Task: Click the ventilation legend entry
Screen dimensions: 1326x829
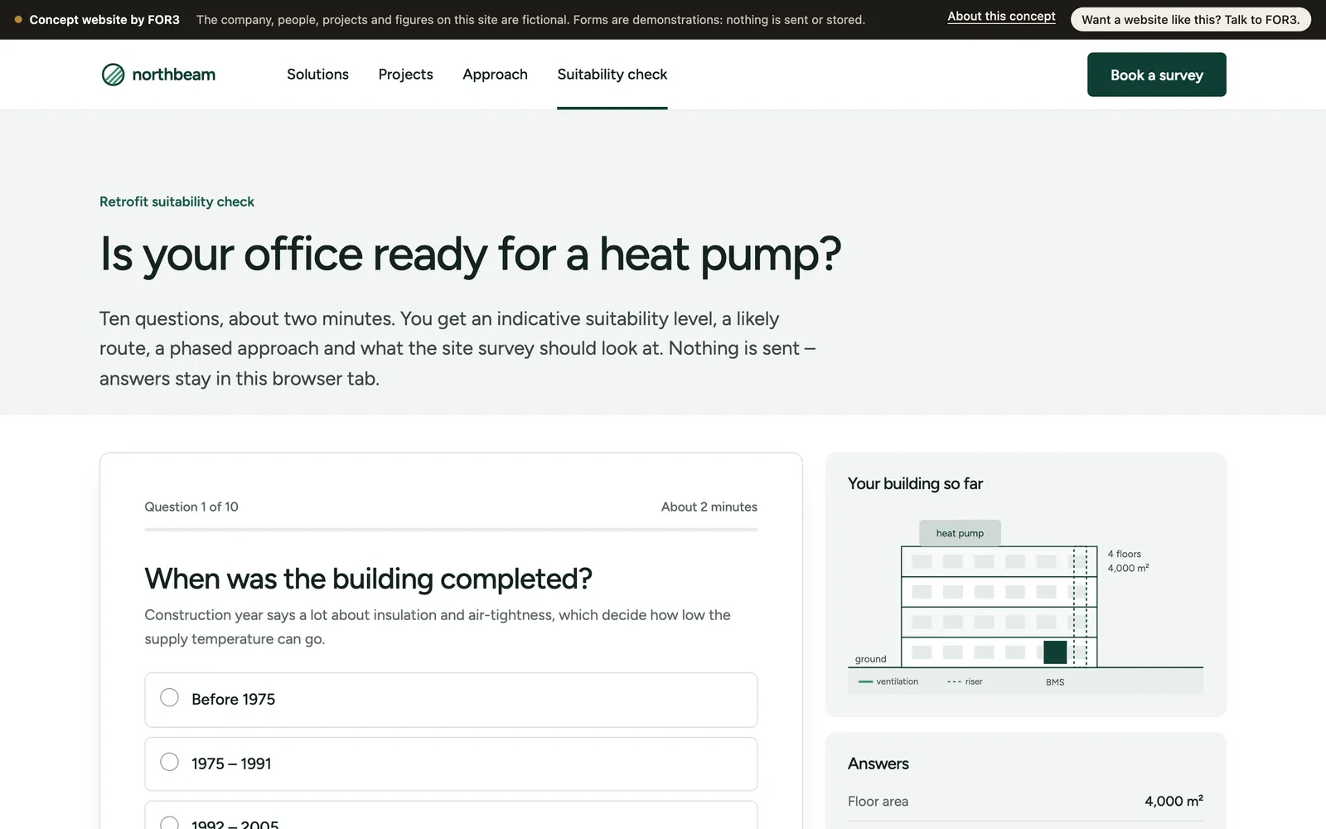Action: [x=888, y=681]
